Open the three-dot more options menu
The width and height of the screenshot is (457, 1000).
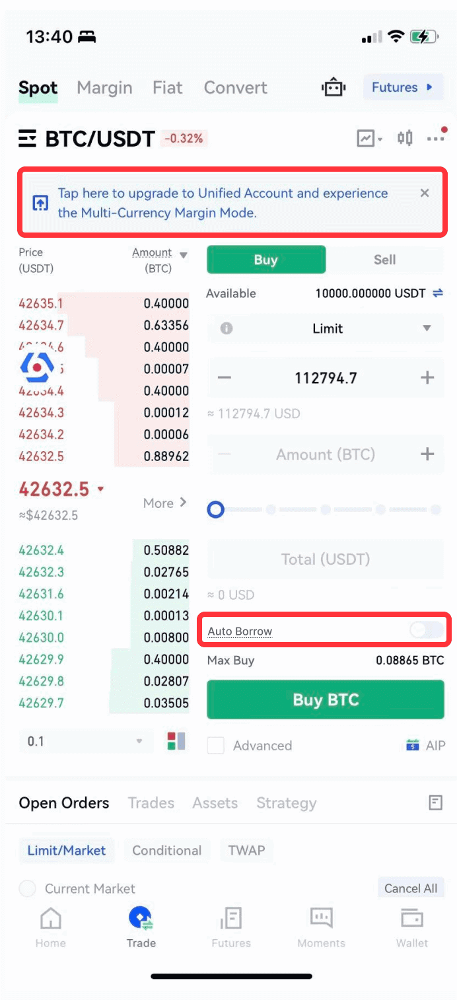pyautogui.click(x=437, y=137)
